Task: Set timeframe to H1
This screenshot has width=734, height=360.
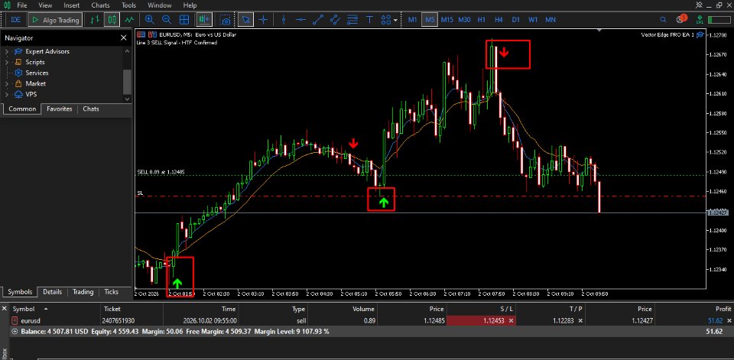Action: point(481,20)
